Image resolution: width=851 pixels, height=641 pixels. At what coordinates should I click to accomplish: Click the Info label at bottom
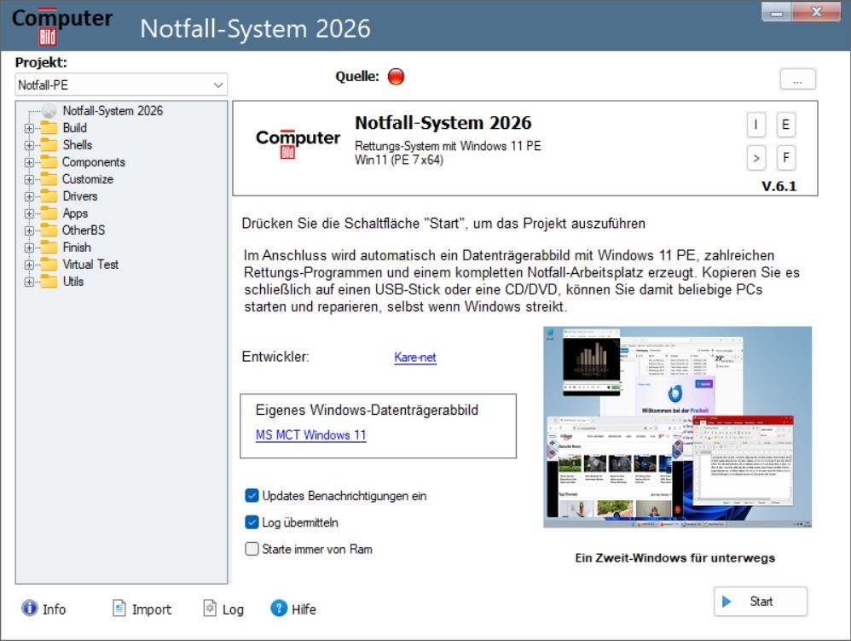click(x=55, y=609)
